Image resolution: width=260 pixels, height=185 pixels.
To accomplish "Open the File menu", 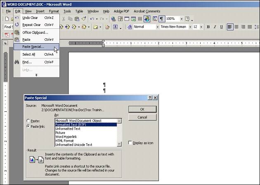I will click(8, 11).
